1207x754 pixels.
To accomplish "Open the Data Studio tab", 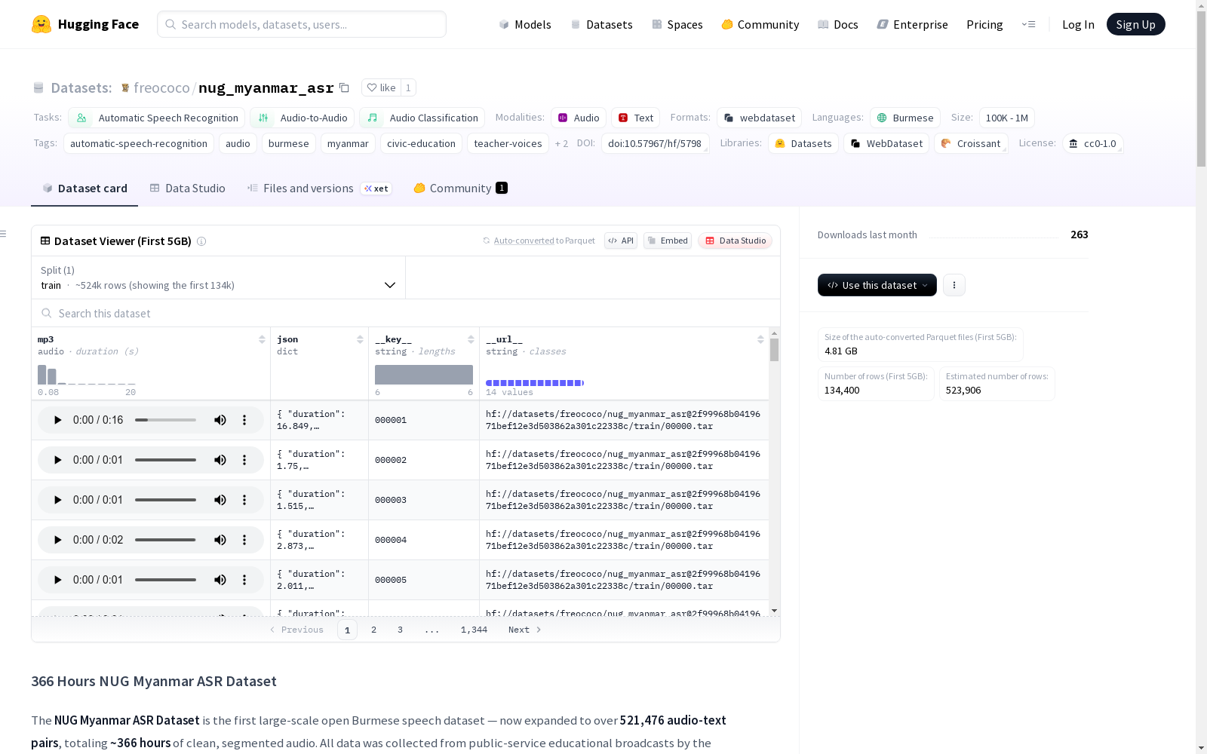I will pyautogui.click(x=188, y=188).
